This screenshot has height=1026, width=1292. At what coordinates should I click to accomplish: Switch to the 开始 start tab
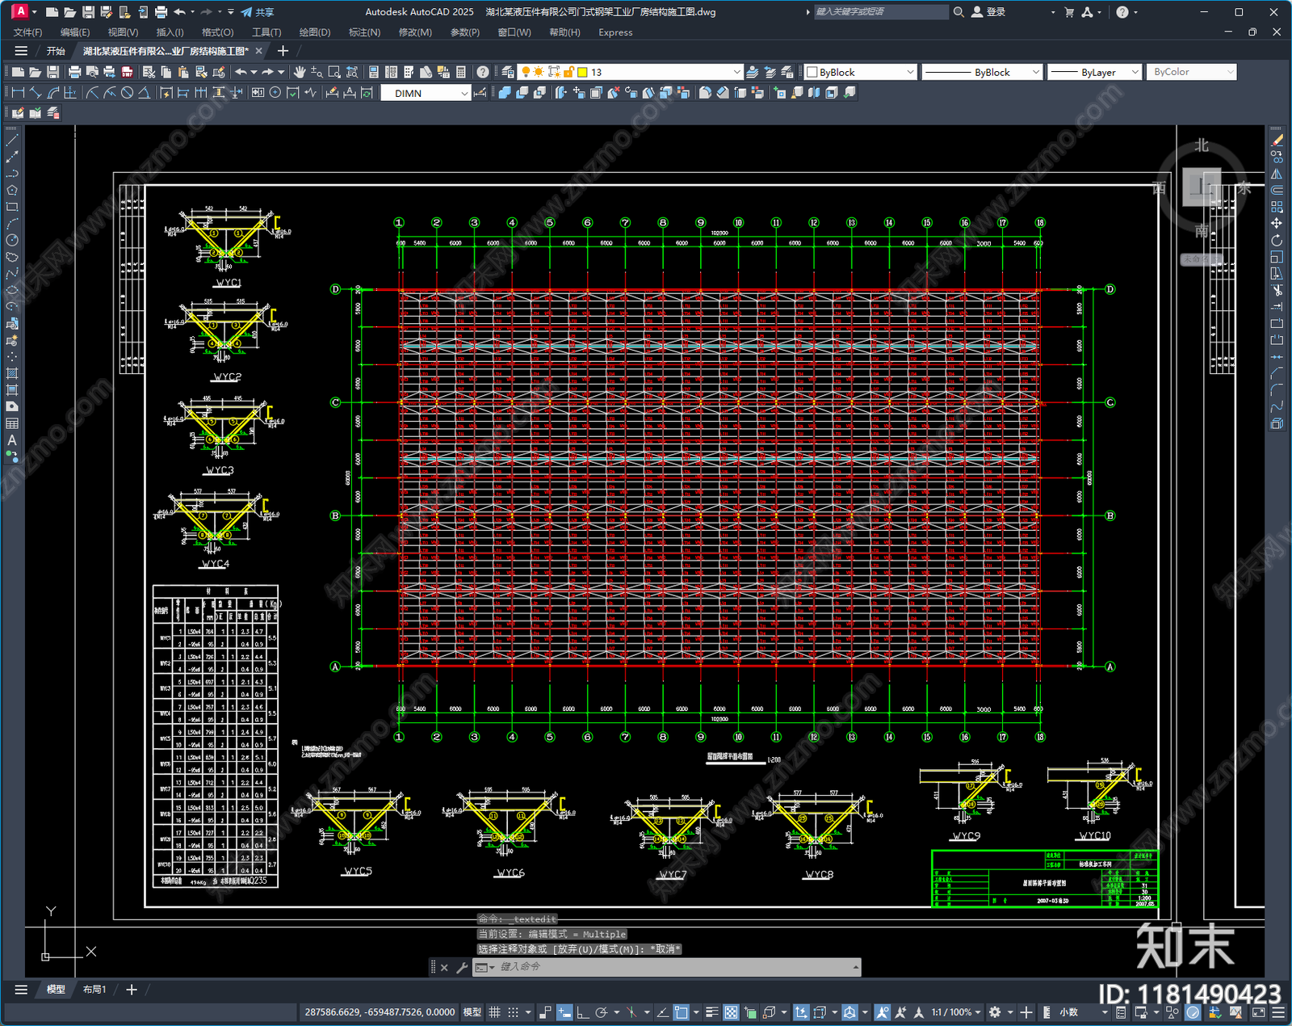pyautogui.click(x=56, y=51)
